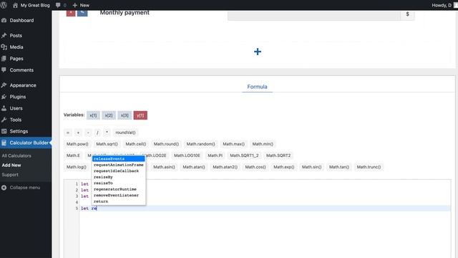Insert the minus operator
This screenshot has width=458, height=258.
tap(88, 133)
